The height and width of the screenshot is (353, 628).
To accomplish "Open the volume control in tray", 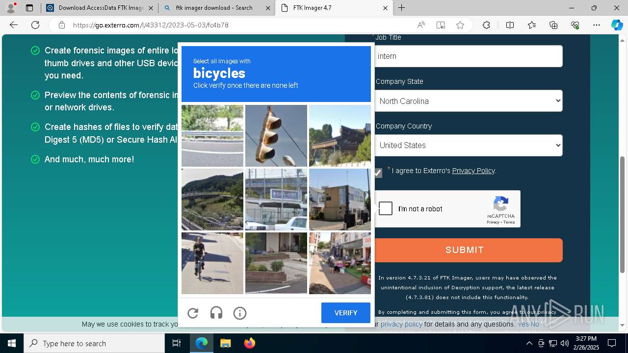I will (565, 343).
